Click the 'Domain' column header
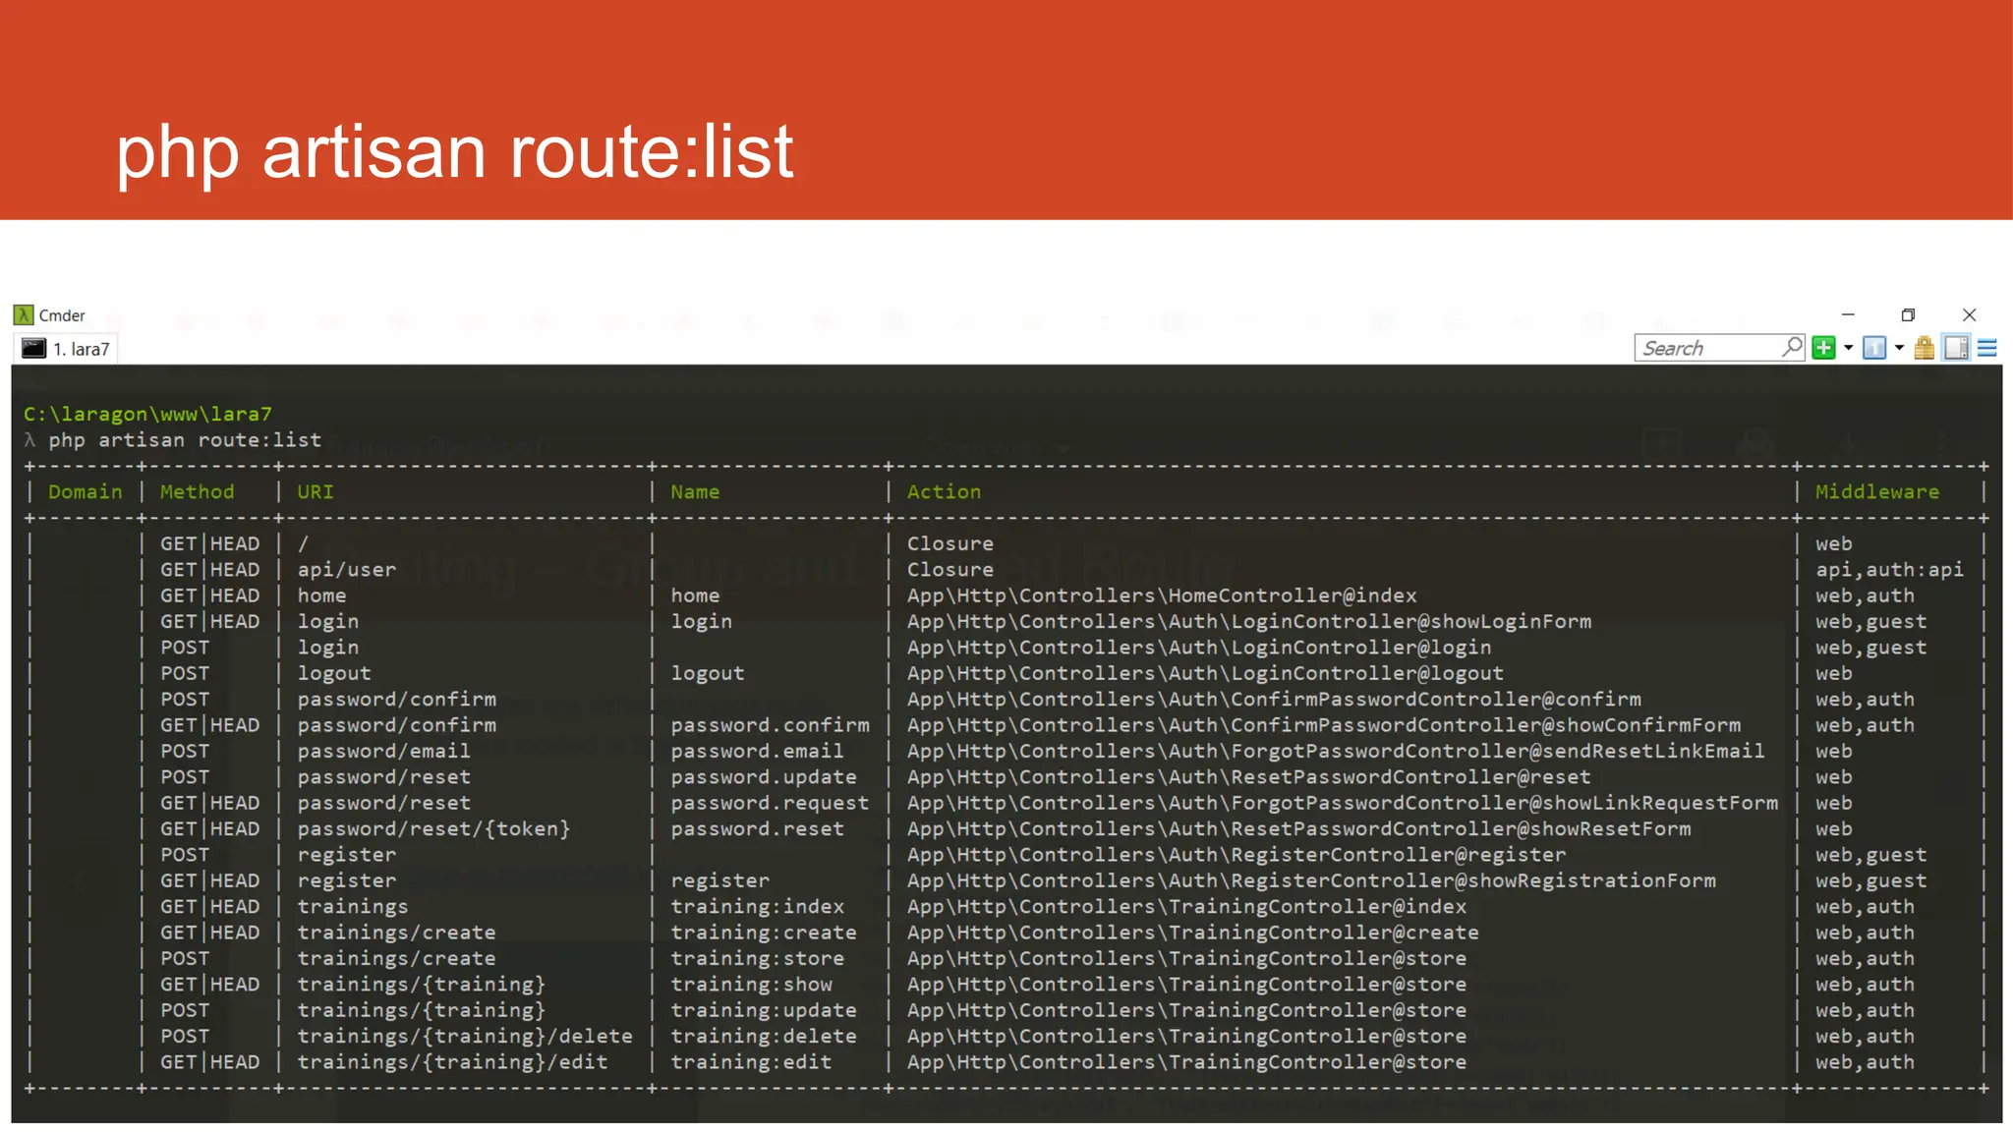Screen dimensions: 2013x1132 tap(86, 491)
